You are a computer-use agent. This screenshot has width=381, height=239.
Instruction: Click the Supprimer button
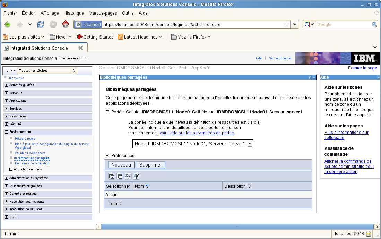(151, 165)
